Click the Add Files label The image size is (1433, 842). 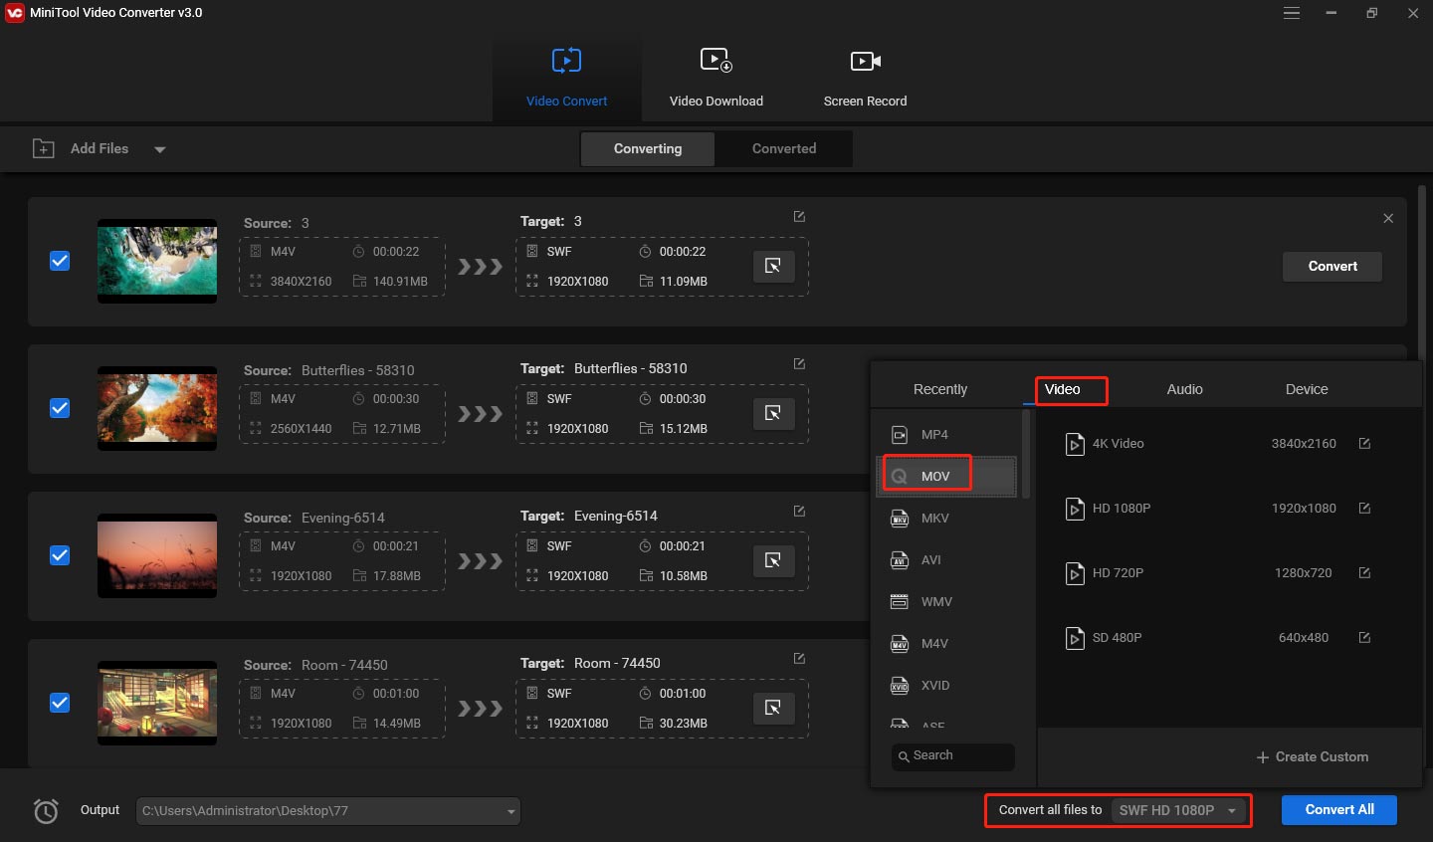tap(100, 148)
